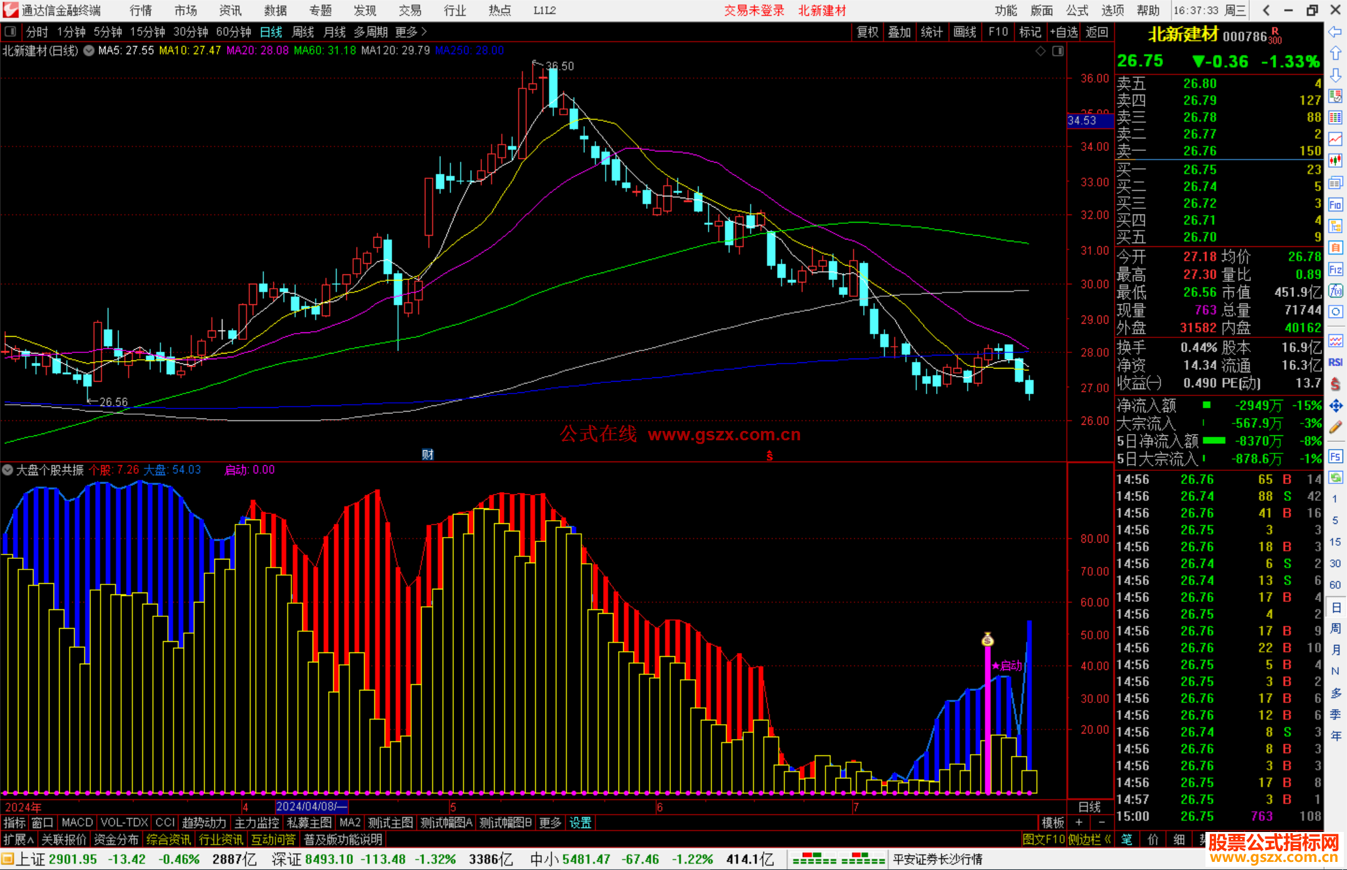
Task: Click the RSI indicator icon
Action: [x=1335, y=362]
